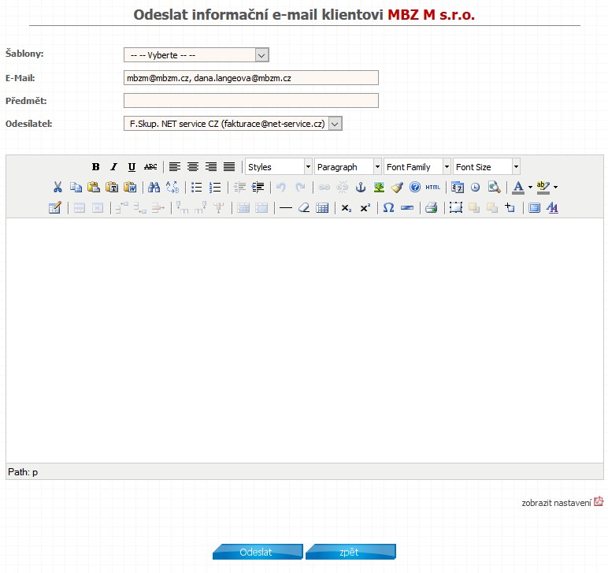
Task: Insert a new layer
Action: [x=456, y=207]
